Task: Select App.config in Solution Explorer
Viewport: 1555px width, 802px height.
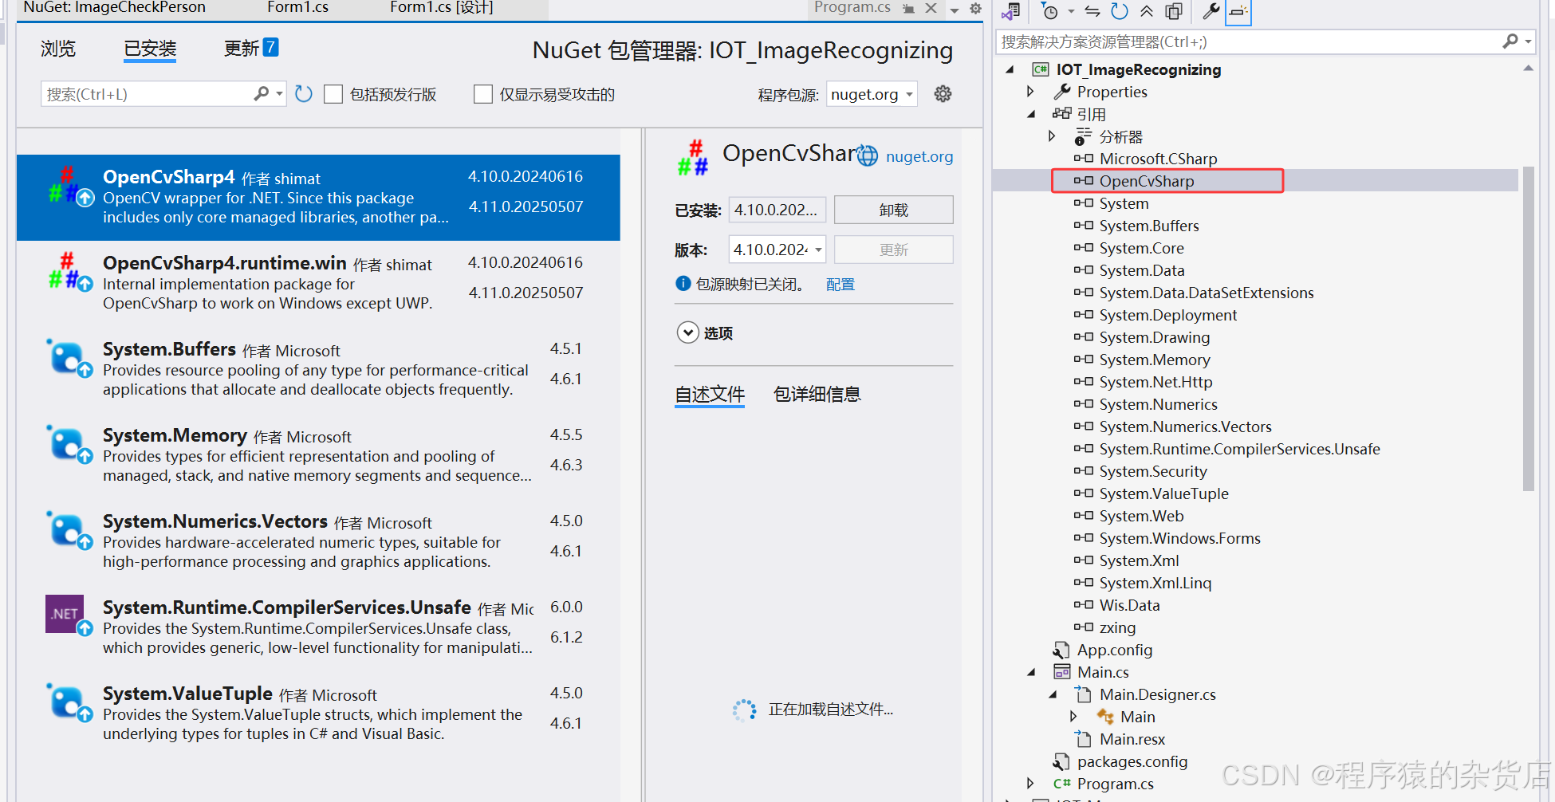Action: pos(1115,650)
